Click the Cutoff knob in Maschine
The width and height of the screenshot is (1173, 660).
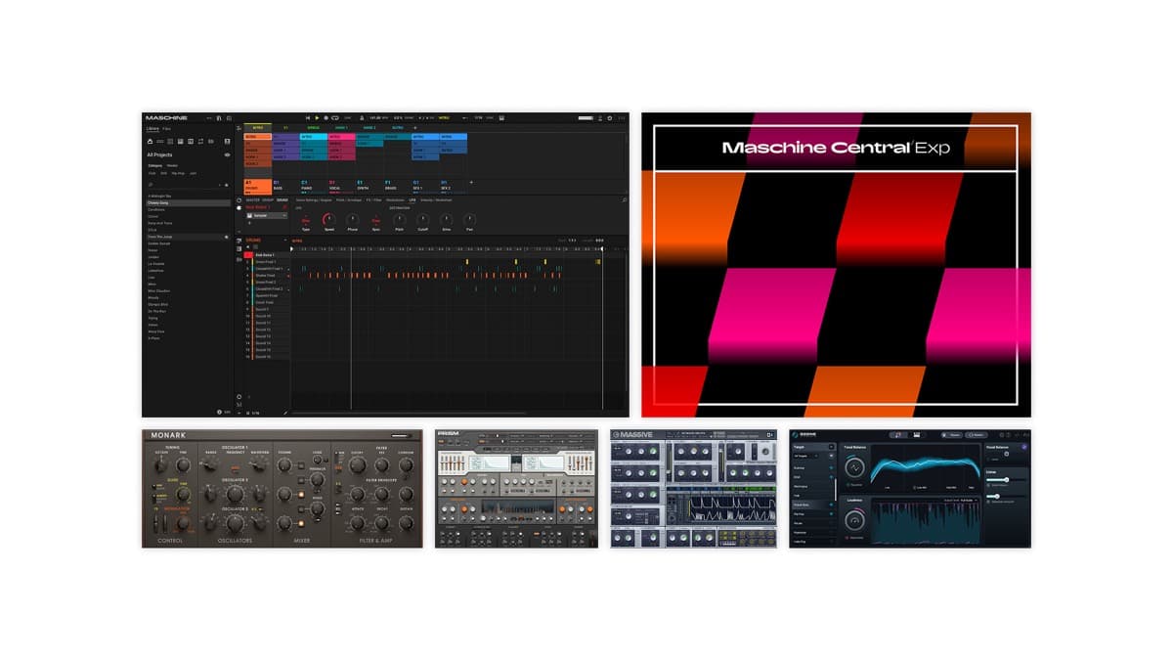[x=422, y=220]
